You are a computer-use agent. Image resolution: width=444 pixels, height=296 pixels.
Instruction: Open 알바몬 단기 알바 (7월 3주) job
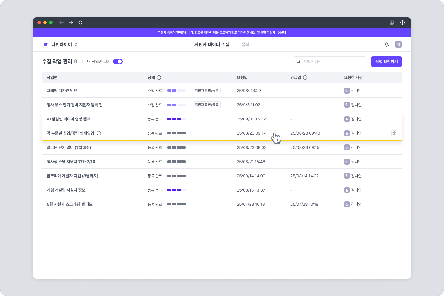tap(69, 147)
